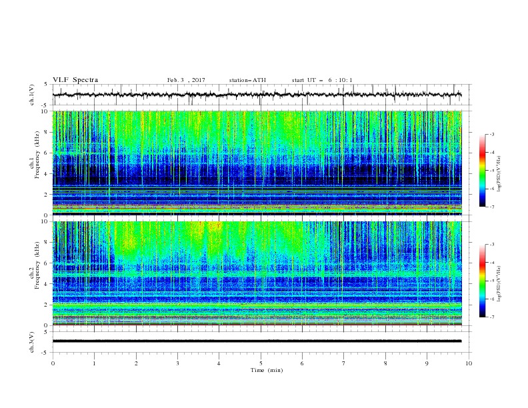Select the "start UT = 6:10:1" text
The height and width of the screenshot is (408, 528).
point(322,80)
